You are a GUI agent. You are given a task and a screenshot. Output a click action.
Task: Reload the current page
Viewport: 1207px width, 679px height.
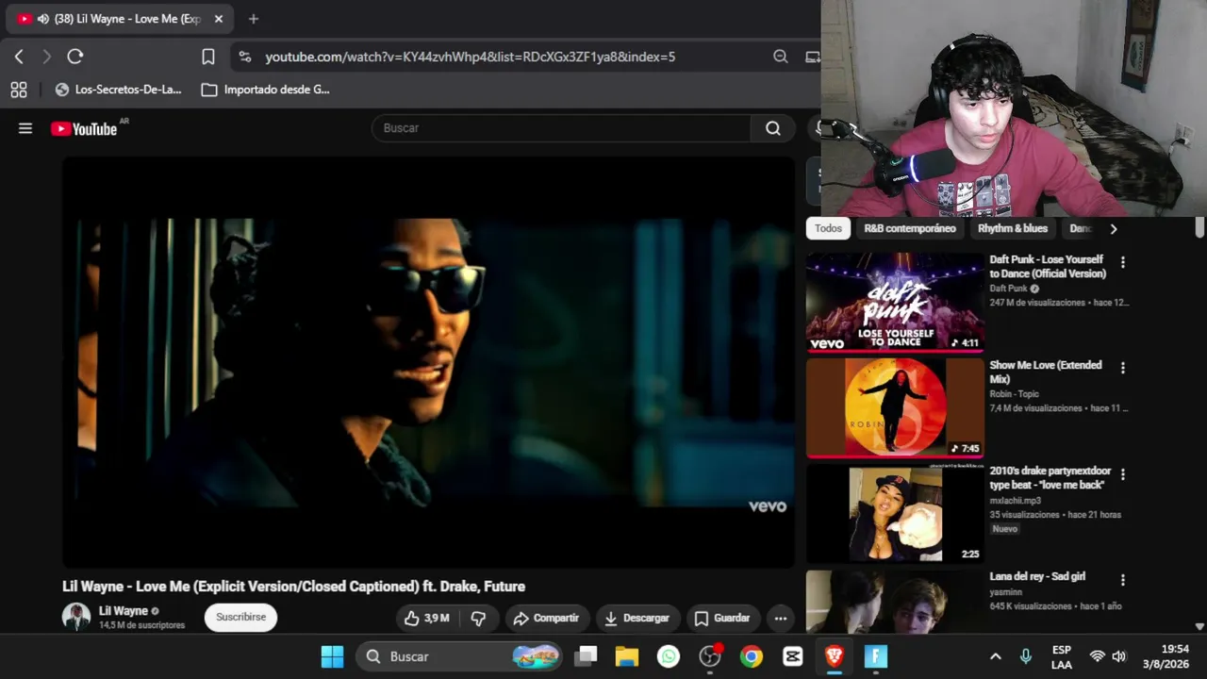75,57
